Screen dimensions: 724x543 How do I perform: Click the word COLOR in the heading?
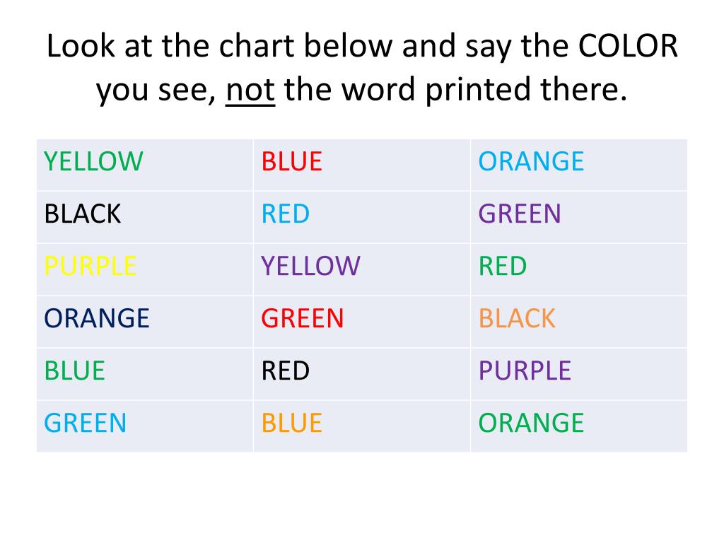pyautogui.click(x=628, y=46)
